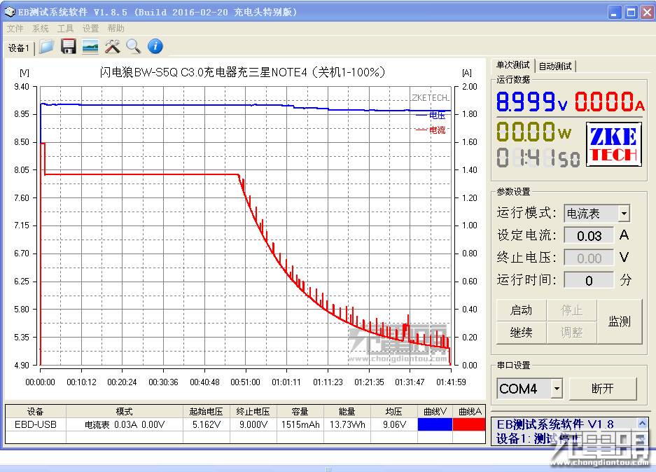The height and width of the screenshot is (472, 656).
Task: Expand the 运行模式 dropdown arrow
Action: tap(624, 214)
